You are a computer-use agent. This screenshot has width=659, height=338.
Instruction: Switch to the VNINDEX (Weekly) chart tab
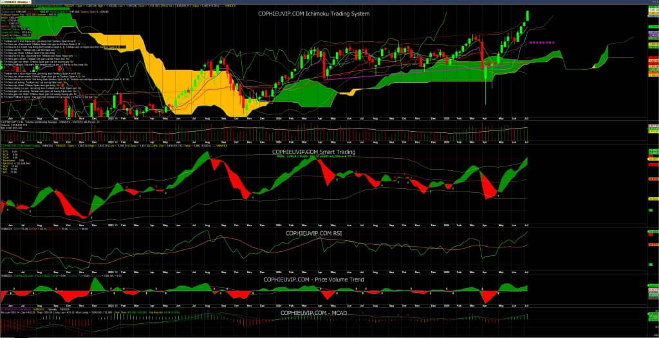coord(15,2)
